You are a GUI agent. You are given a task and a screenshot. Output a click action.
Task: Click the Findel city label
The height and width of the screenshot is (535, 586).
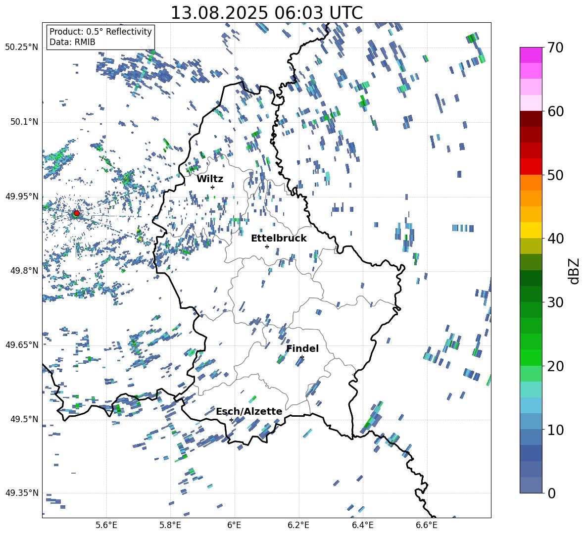coord(302,348)
